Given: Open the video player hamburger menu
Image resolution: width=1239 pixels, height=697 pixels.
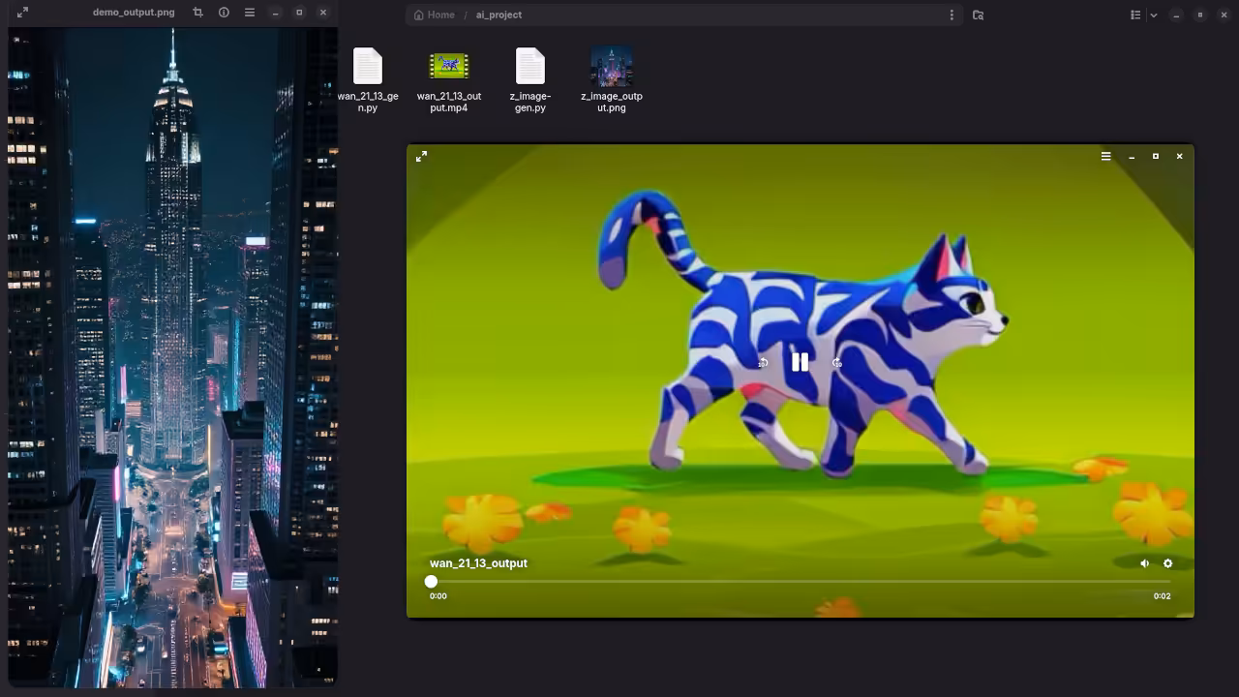Looking at the screenshot, I should pos(1105,157).
